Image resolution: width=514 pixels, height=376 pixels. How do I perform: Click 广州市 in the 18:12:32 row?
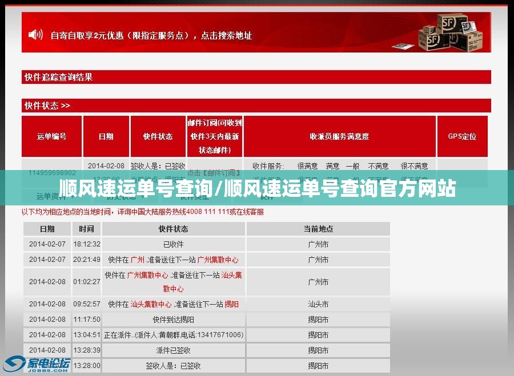coord(318,244)
